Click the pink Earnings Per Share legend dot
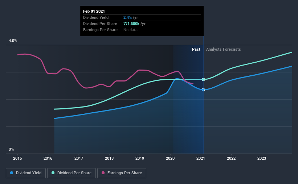This screenshot has width=298, height=184. click(x=103, y=173)
